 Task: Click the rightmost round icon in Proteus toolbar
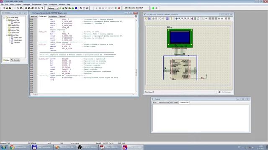click(229, 18)
